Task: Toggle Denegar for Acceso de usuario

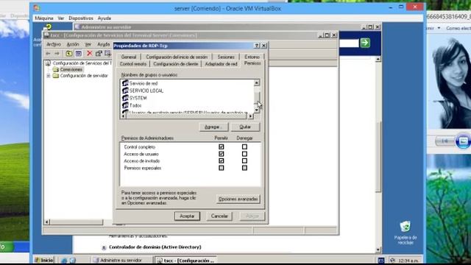Action: tap(244, 154)
